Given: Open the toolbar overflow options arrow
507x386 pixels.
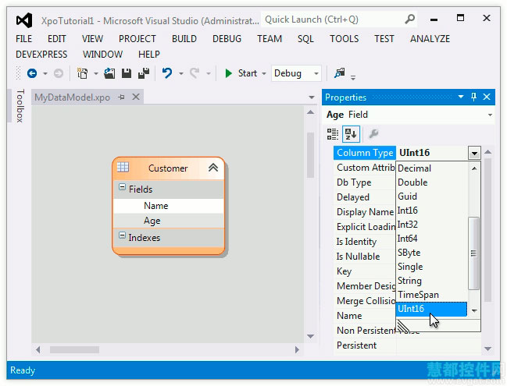Looking at the screenshot, I should point(353,77).
